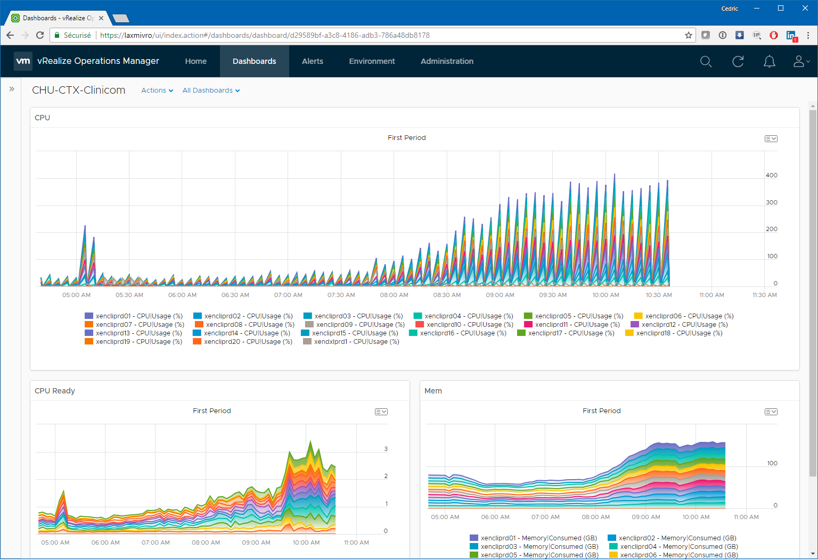
Task: Bookmark this page with star icon
Action: point(688,35)
